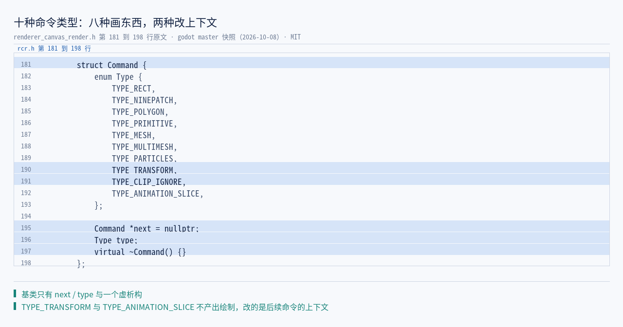Click line number 196
623x327 pixels.
[26, 240]
